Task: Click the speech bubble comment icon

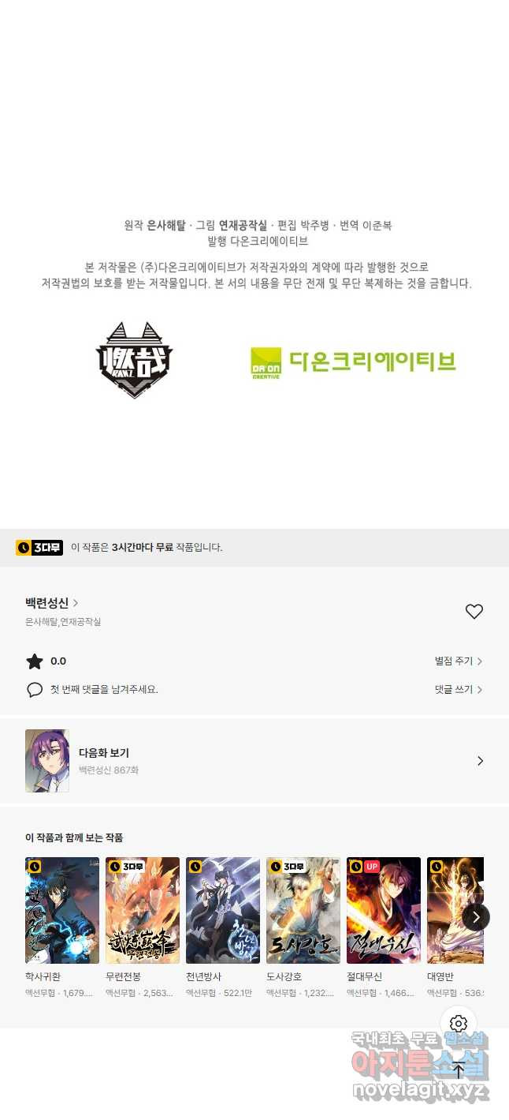Action: tap(35, 690)
